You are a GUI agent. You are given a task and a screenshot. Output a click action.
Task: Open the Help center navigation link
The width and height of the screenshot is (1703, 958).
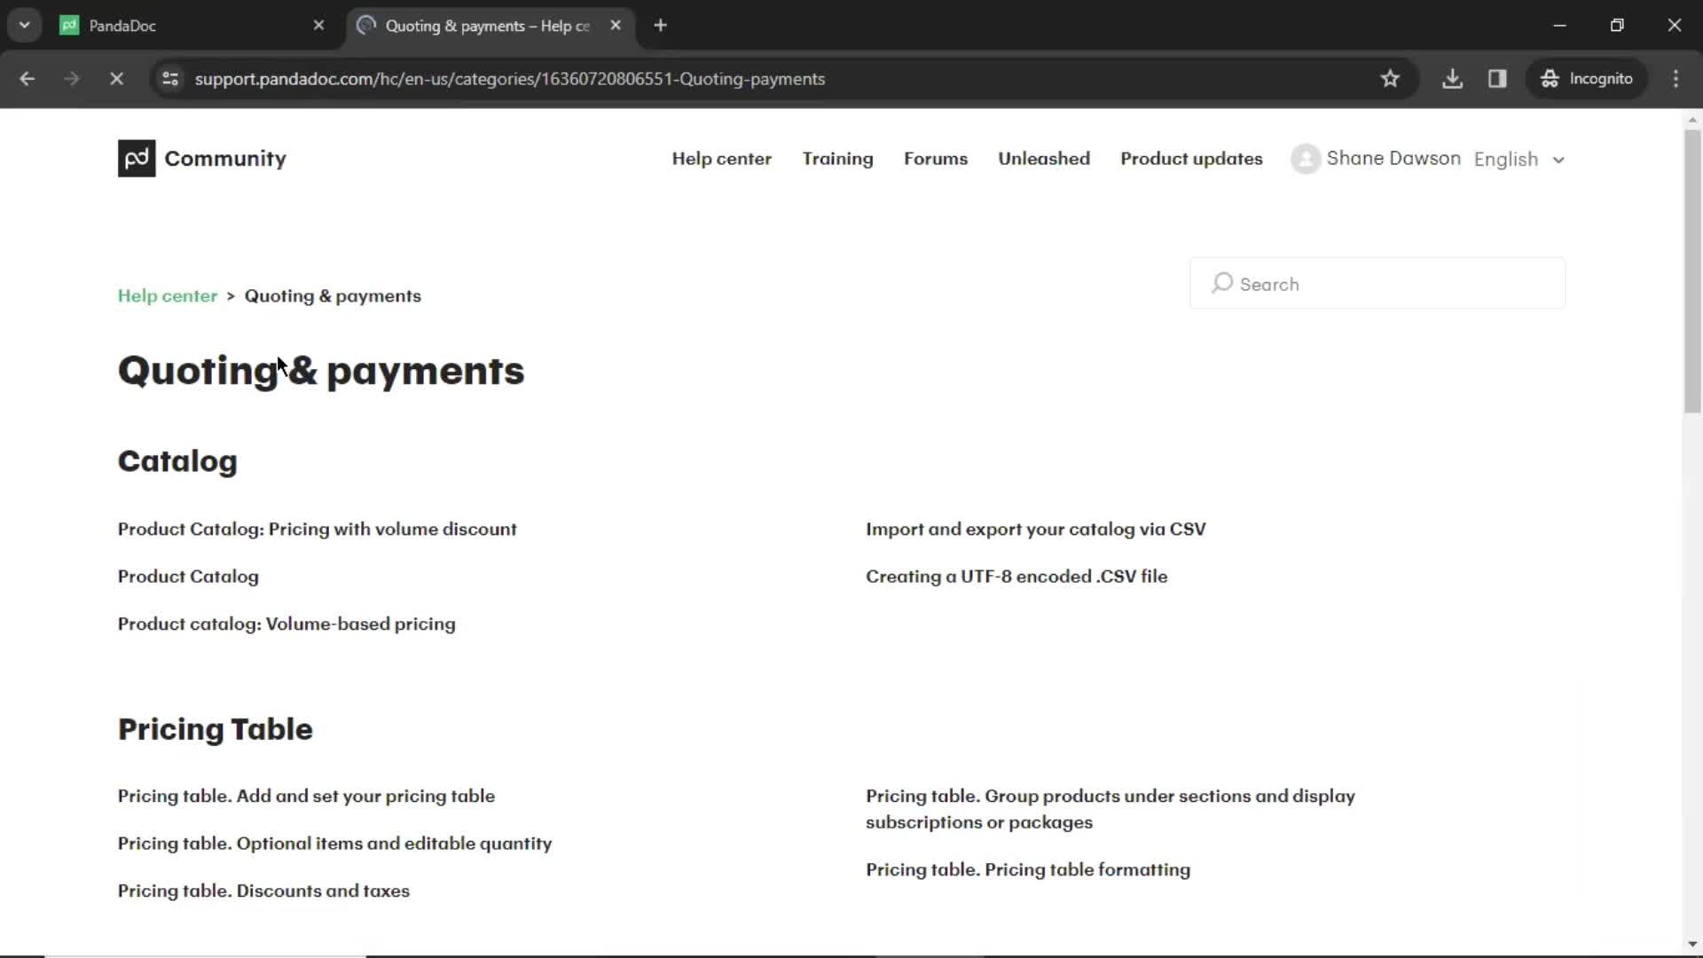722,158
